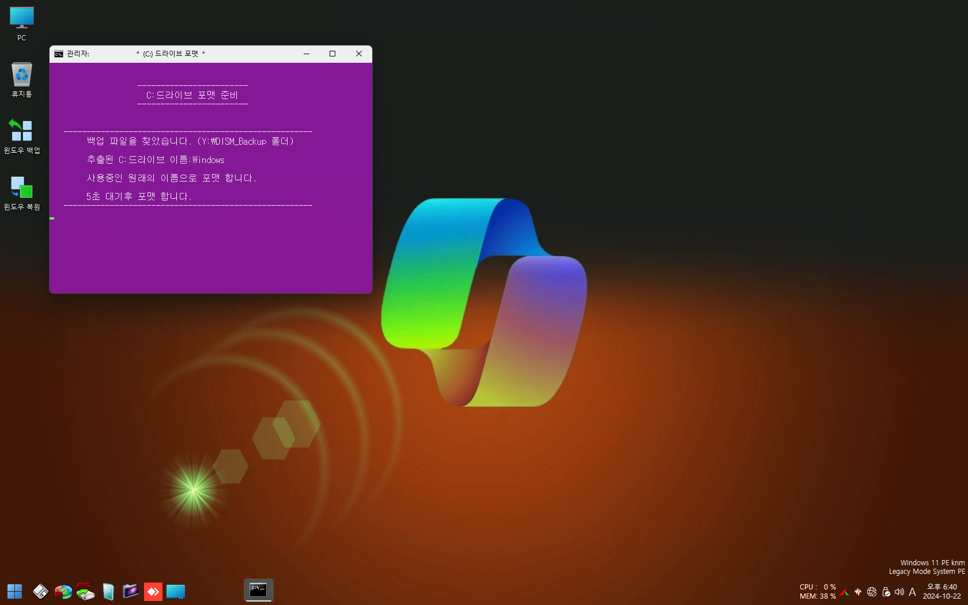Viewport: 968px width, 605px height.
Task: Click the command prompt system menu icon
Action: click(59, 54)
